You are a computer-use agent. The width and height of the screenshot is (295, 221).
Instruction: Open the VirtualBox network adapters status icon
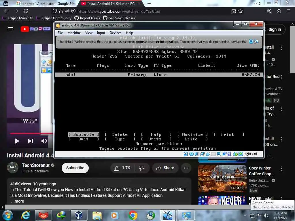[x=203, y=154]
